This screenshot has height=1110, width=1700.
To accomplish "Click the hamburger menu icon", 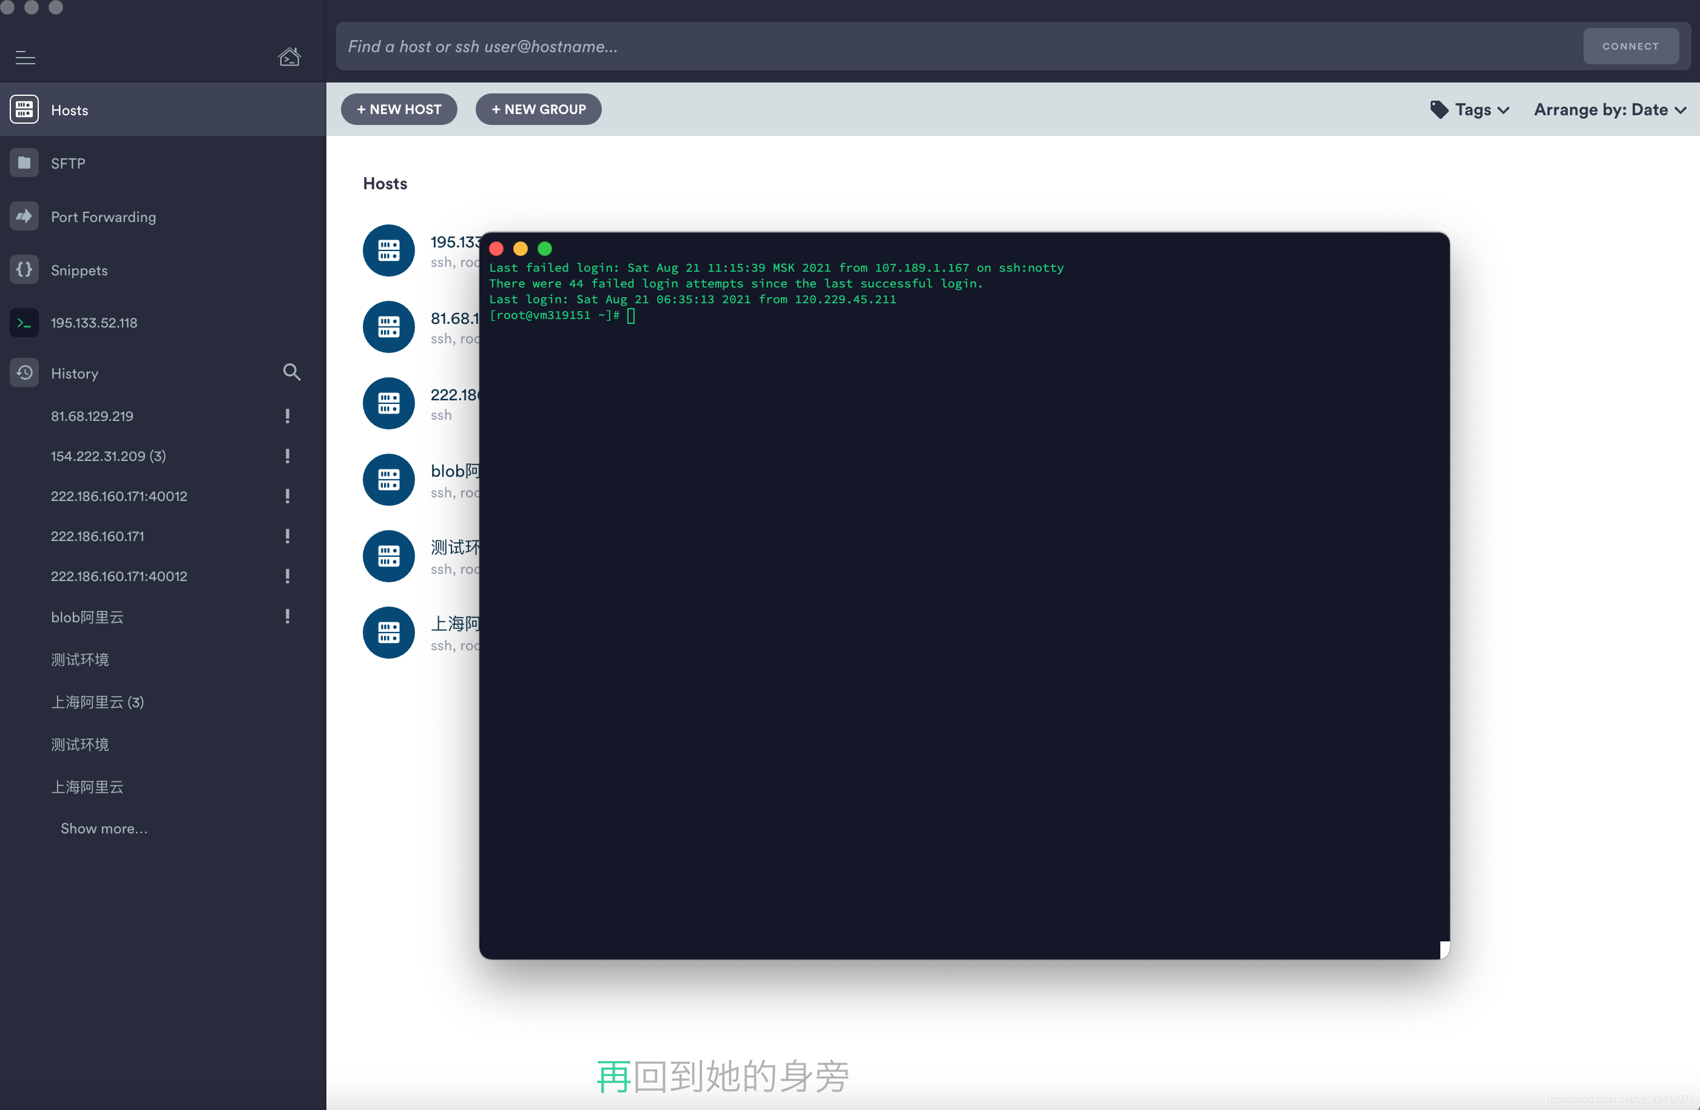I will click(26, 57).
